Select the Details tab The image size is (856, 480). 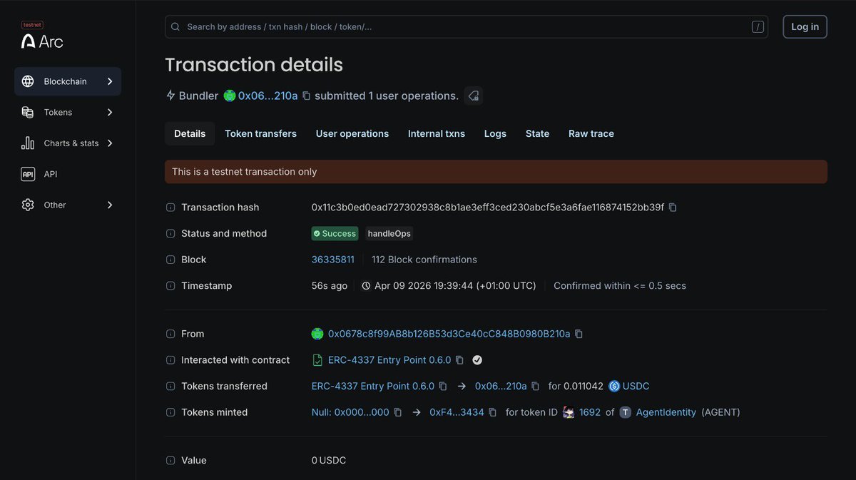tap(190, 133)
